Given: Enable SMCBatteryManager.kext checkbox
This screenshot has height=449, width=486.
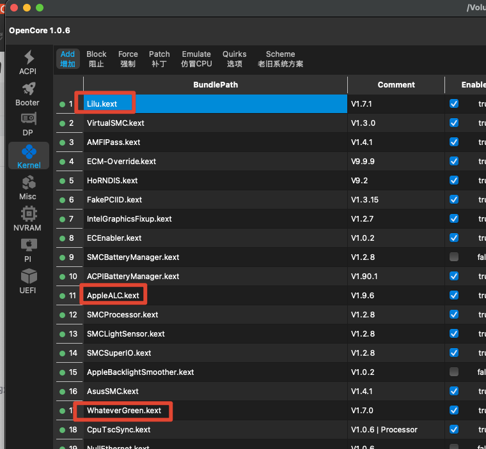Looking at the screenshot, I should tap(454, 257).
